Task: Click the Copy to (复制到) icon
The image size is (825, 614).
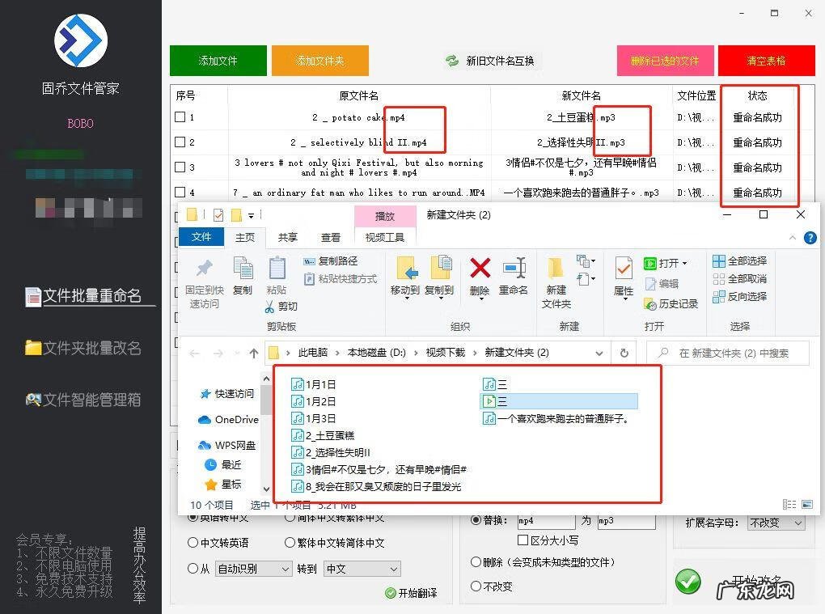Action: click(439, 269)
